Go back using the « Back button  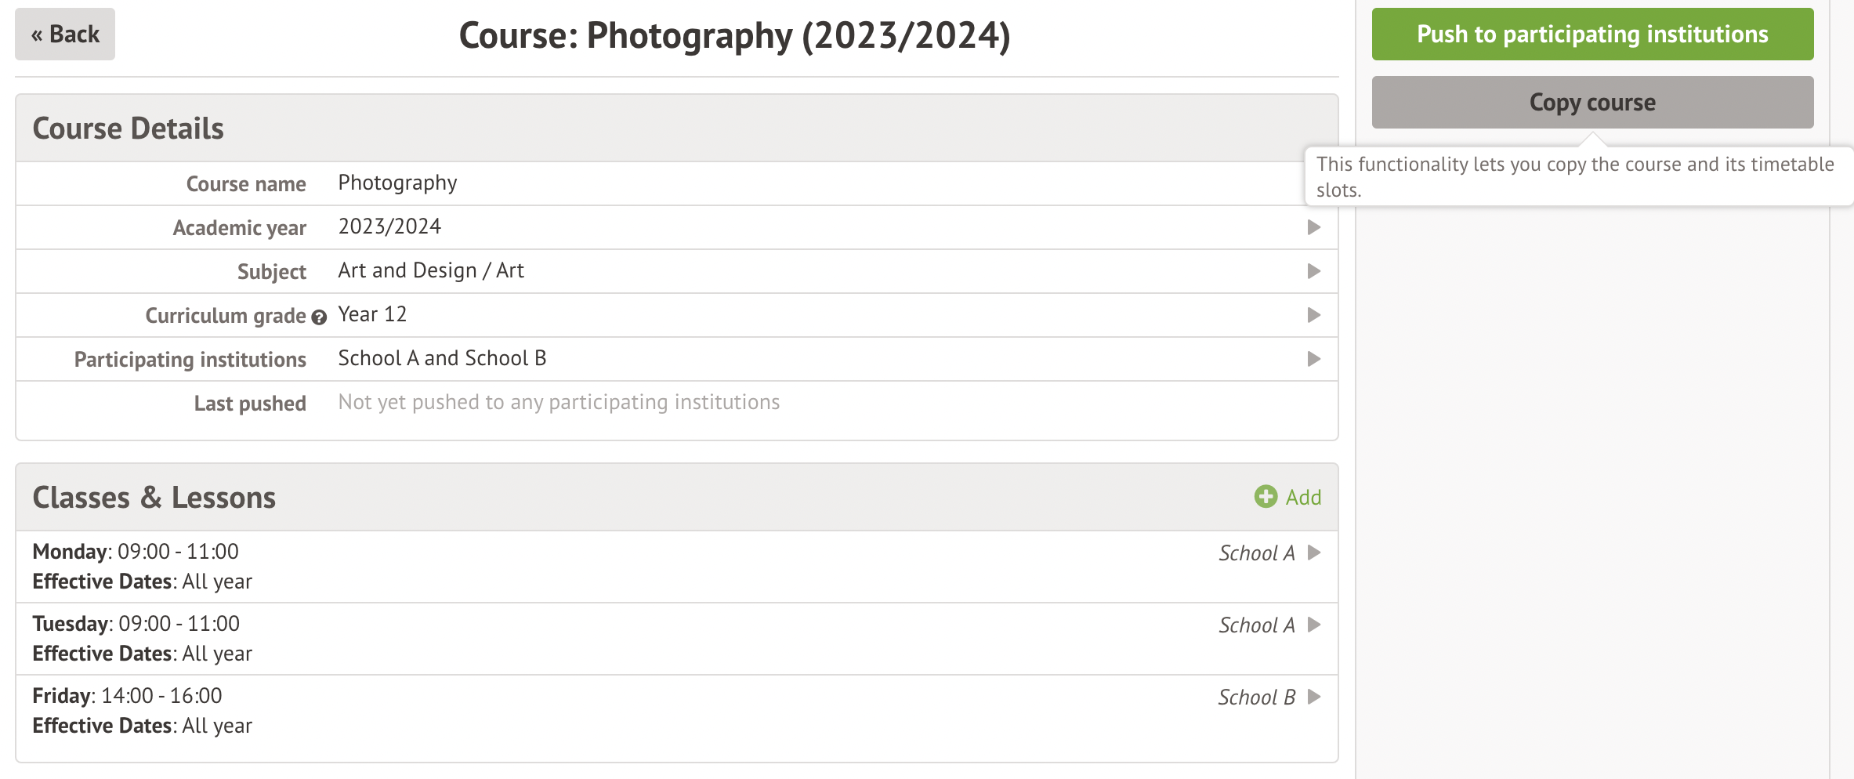click(65, 34)
